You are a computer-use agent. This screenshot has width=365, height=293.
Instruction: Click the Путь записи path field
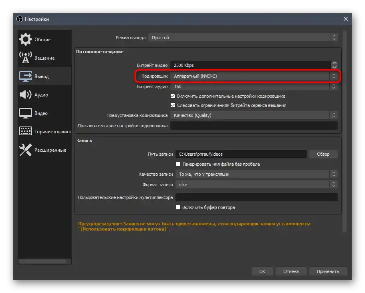[x=241, y=154]
